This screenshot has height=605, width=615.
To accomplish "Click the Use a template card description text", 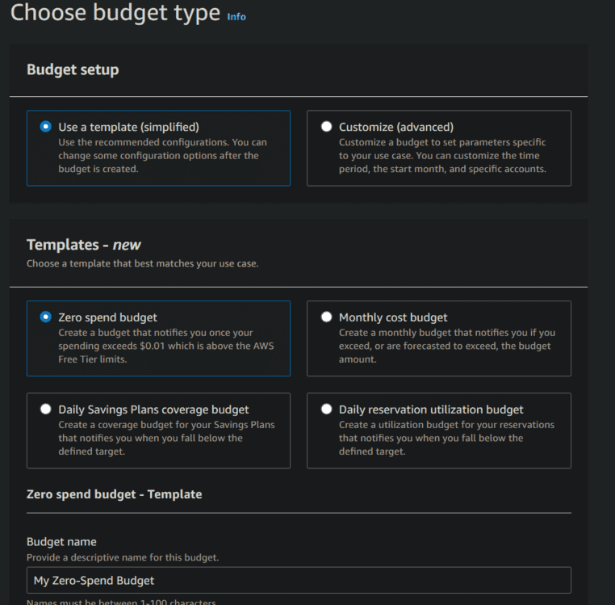I will point(162,156).
